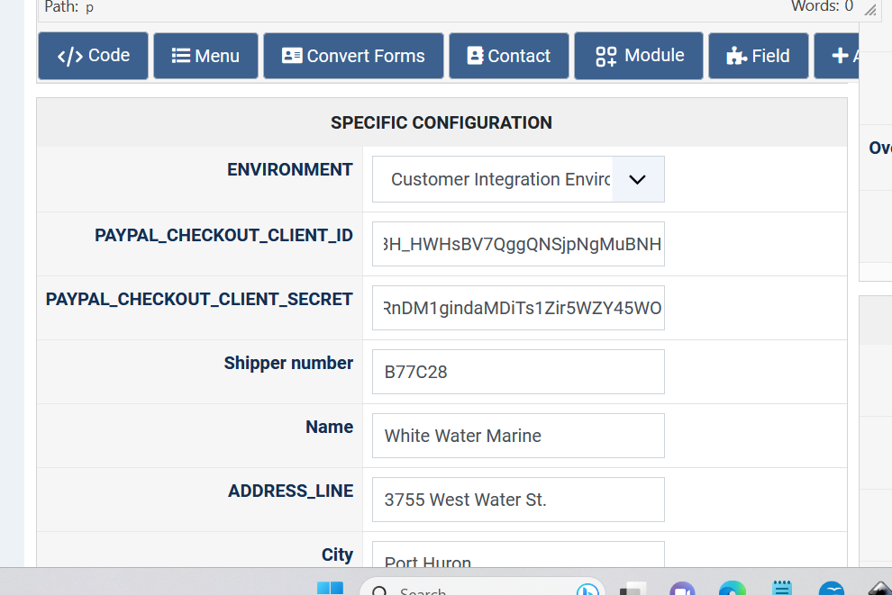
Task: Click the Convert Forms button
Action: click(x=353, y=56)
